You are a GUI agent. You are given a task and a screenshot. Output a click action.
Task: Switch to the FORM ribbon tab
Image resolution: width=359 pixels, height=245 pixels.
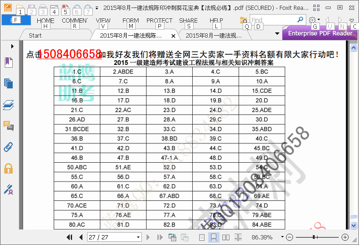[x=131, y=20]
